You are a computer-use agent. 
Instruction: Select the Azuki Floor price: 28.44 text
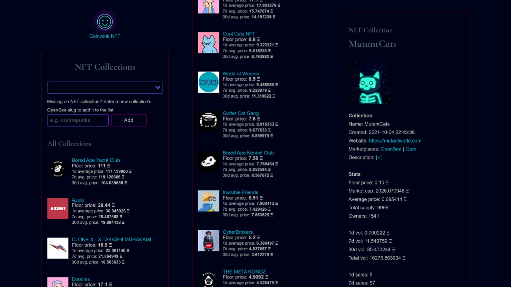pos(93,205)
